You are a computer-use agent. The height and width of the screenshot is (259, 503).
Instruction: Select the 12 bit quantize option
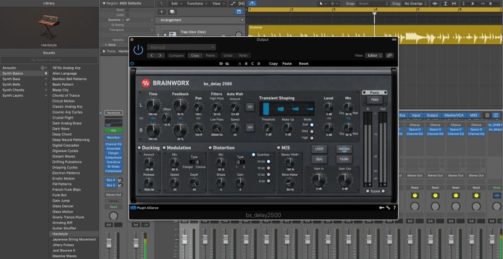268,175
